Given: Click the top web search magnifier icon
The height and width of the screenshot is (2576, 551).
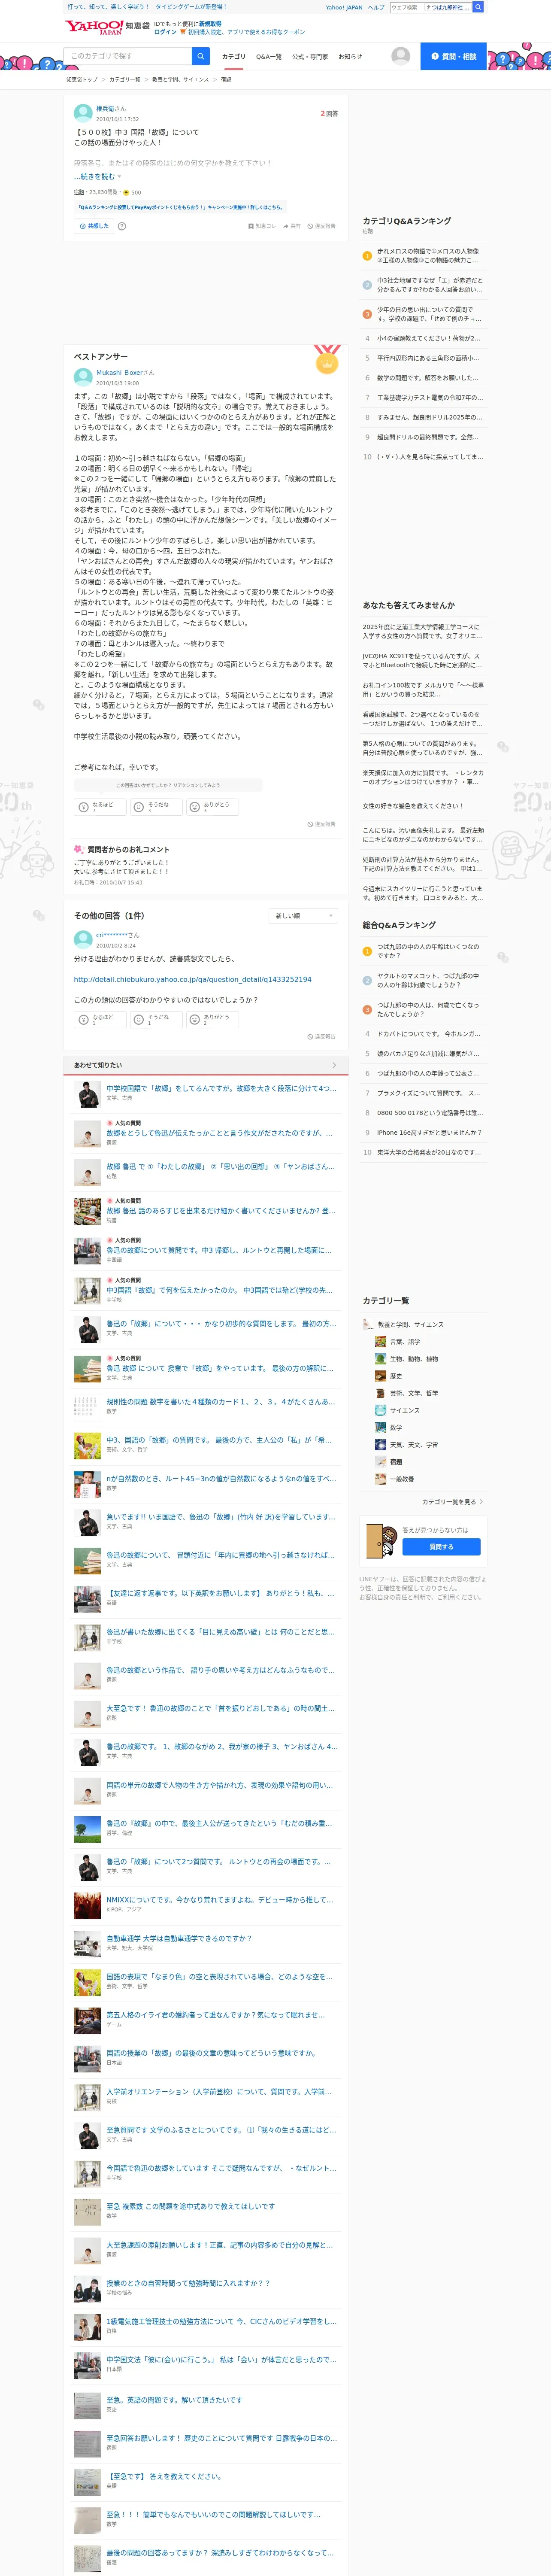Looking at the screenshot, I should pyautogui.click(x=478, y=7).
